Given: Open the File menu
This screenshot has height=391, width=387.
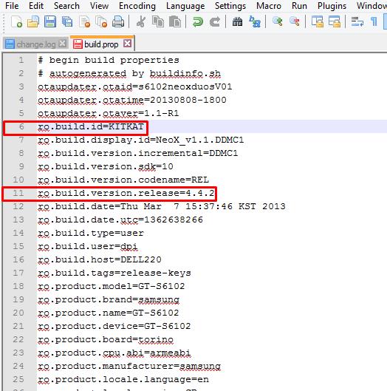Looking at the screenshot, I should point(12,5).
